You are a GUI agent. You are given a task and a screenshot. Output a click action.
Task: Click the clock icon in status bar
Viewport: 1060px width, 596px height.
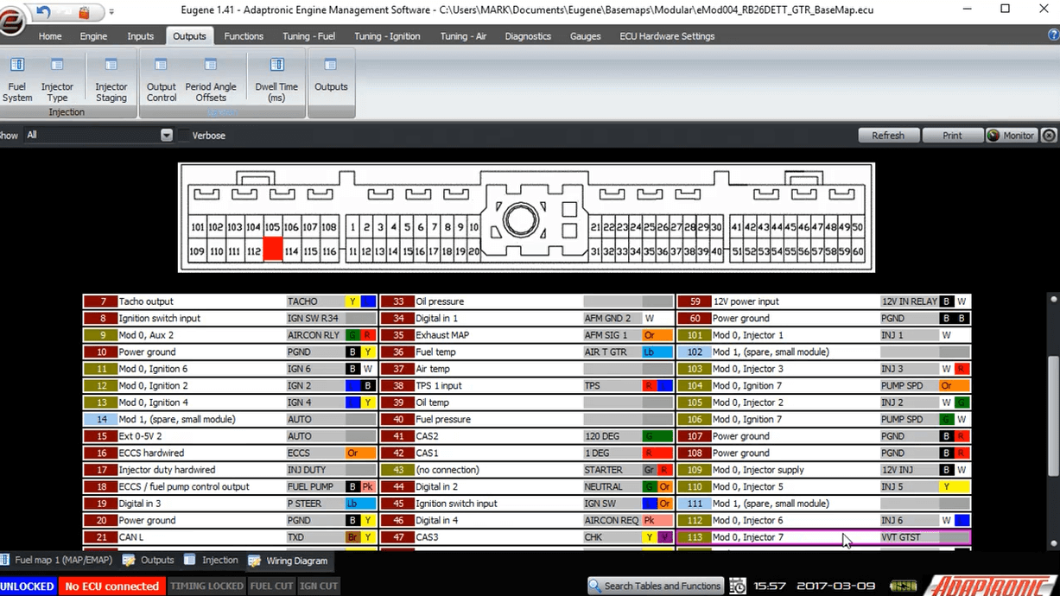coord(739,586)
